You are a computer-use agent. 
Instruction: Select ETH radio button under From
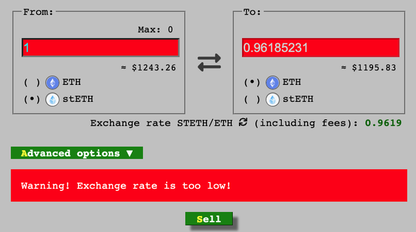pyautogui.click(x=32, y=82)
